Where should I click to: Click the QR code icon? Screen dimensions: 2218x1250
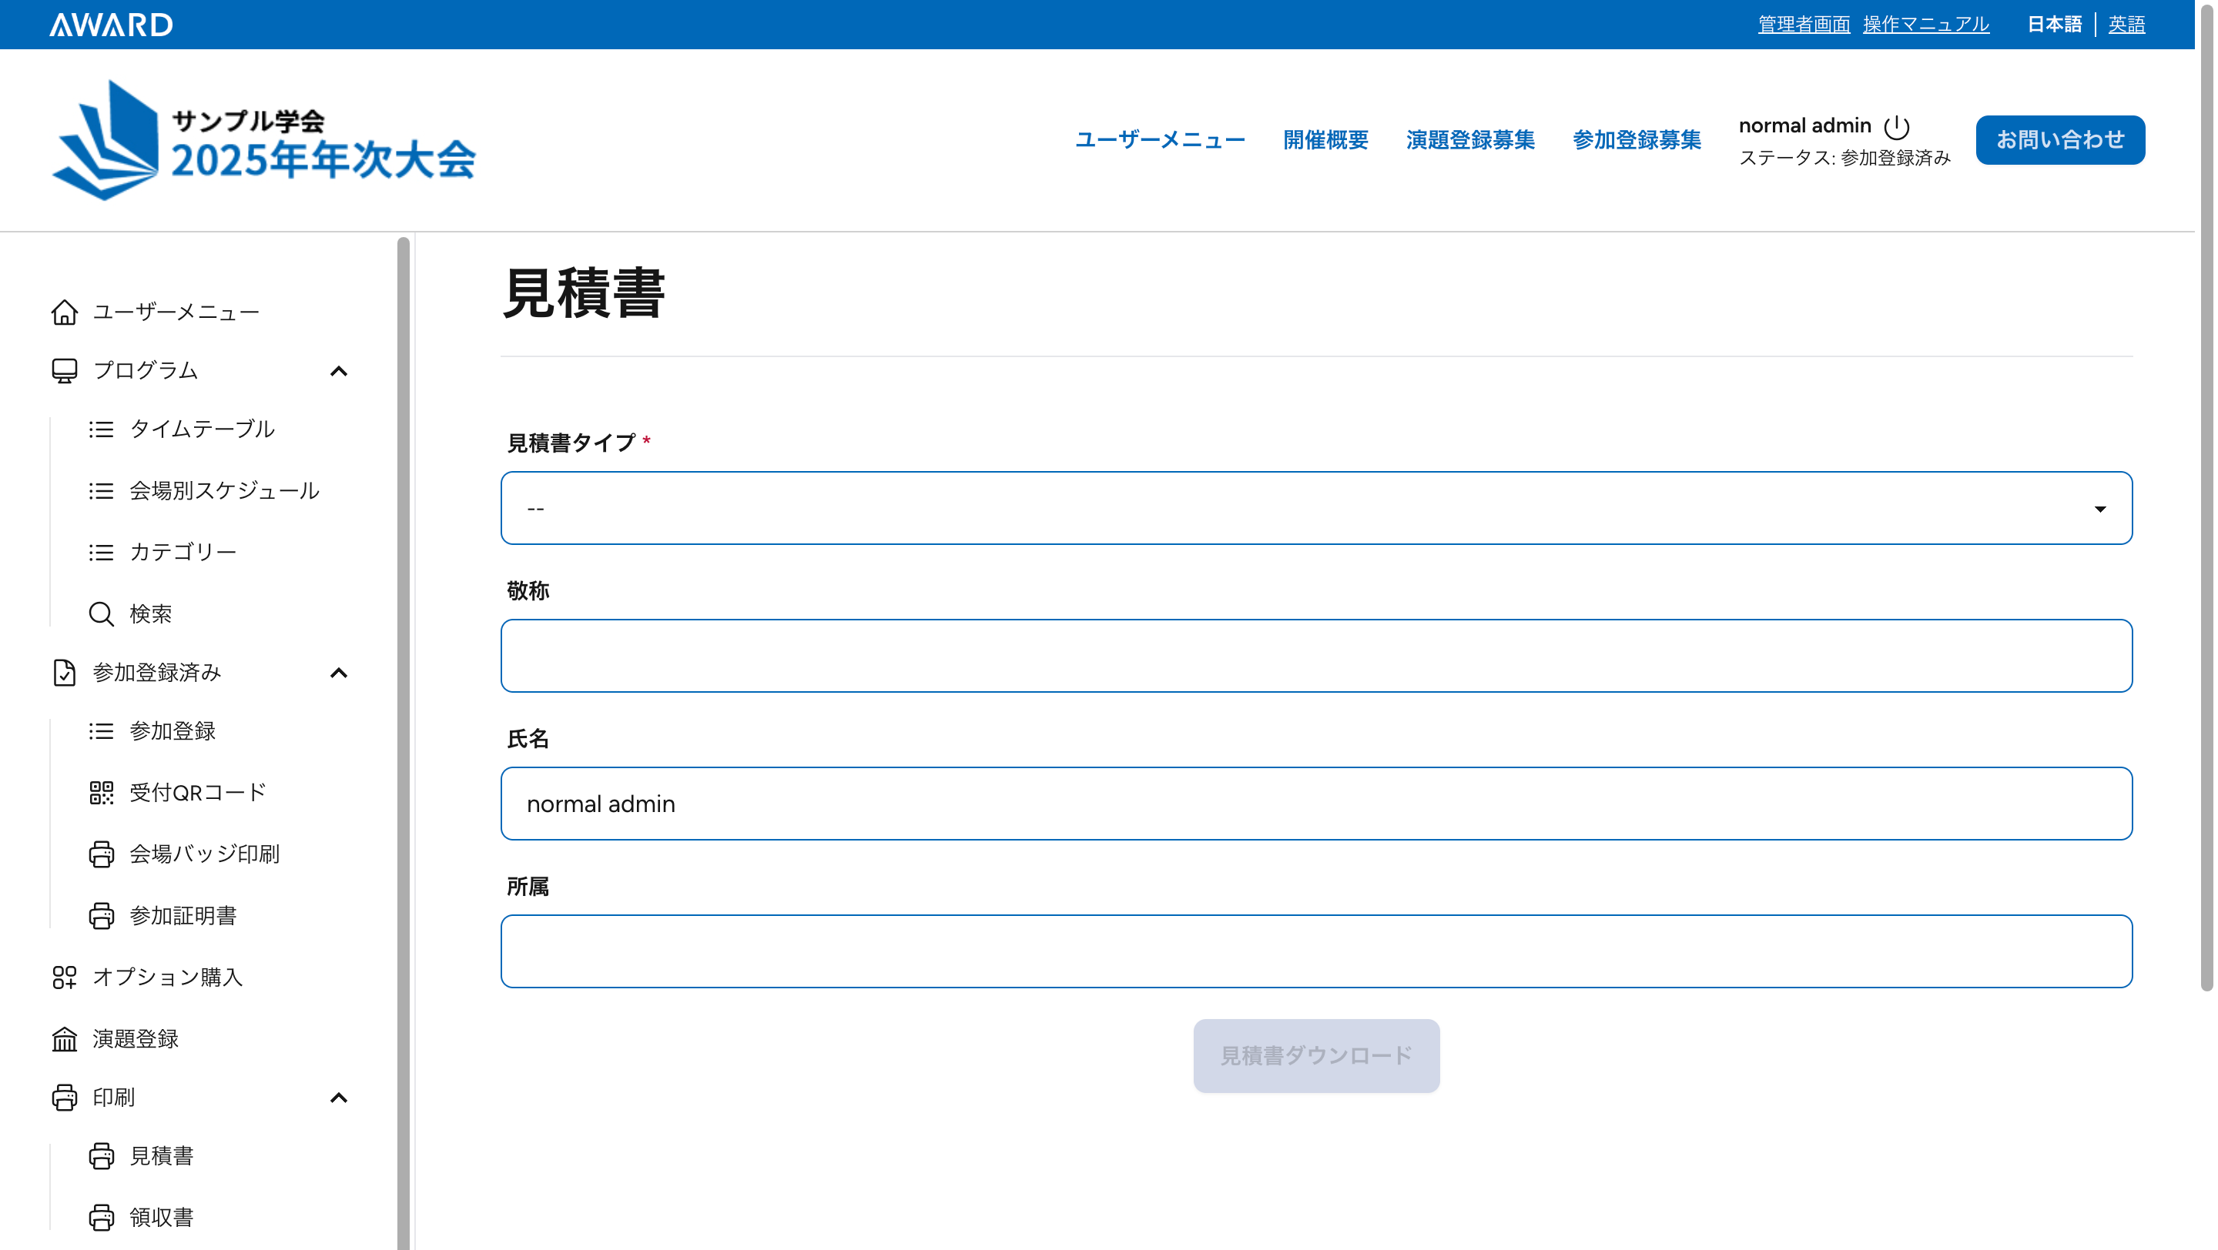pos(102,794)
